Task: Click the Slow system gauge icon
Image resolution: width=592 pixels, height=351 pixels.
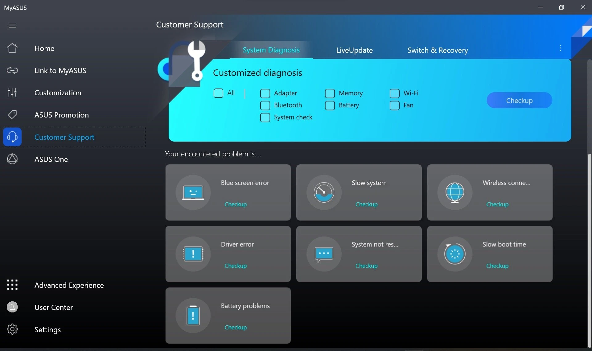Action: pyautogui.click(x=324, y=192)
